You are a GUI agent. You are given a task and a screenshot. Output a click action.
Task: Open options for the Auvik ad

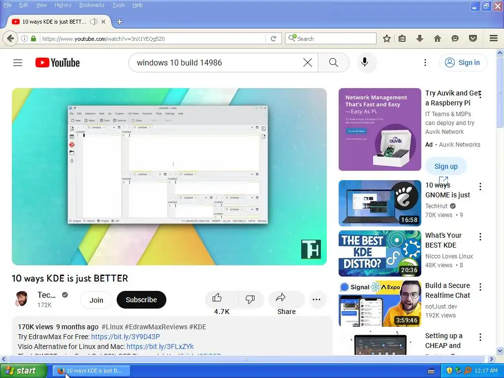click(480, 94)
